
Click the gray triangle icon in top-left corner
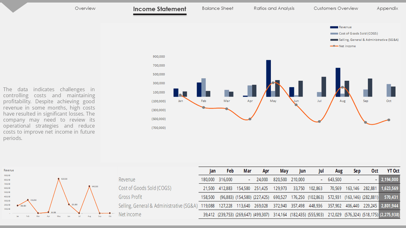(13, 7)
